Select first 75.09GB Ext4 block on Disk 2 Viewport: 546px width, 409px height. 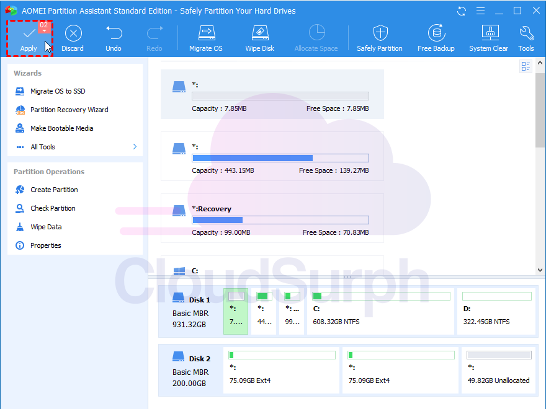coord(281,370)
